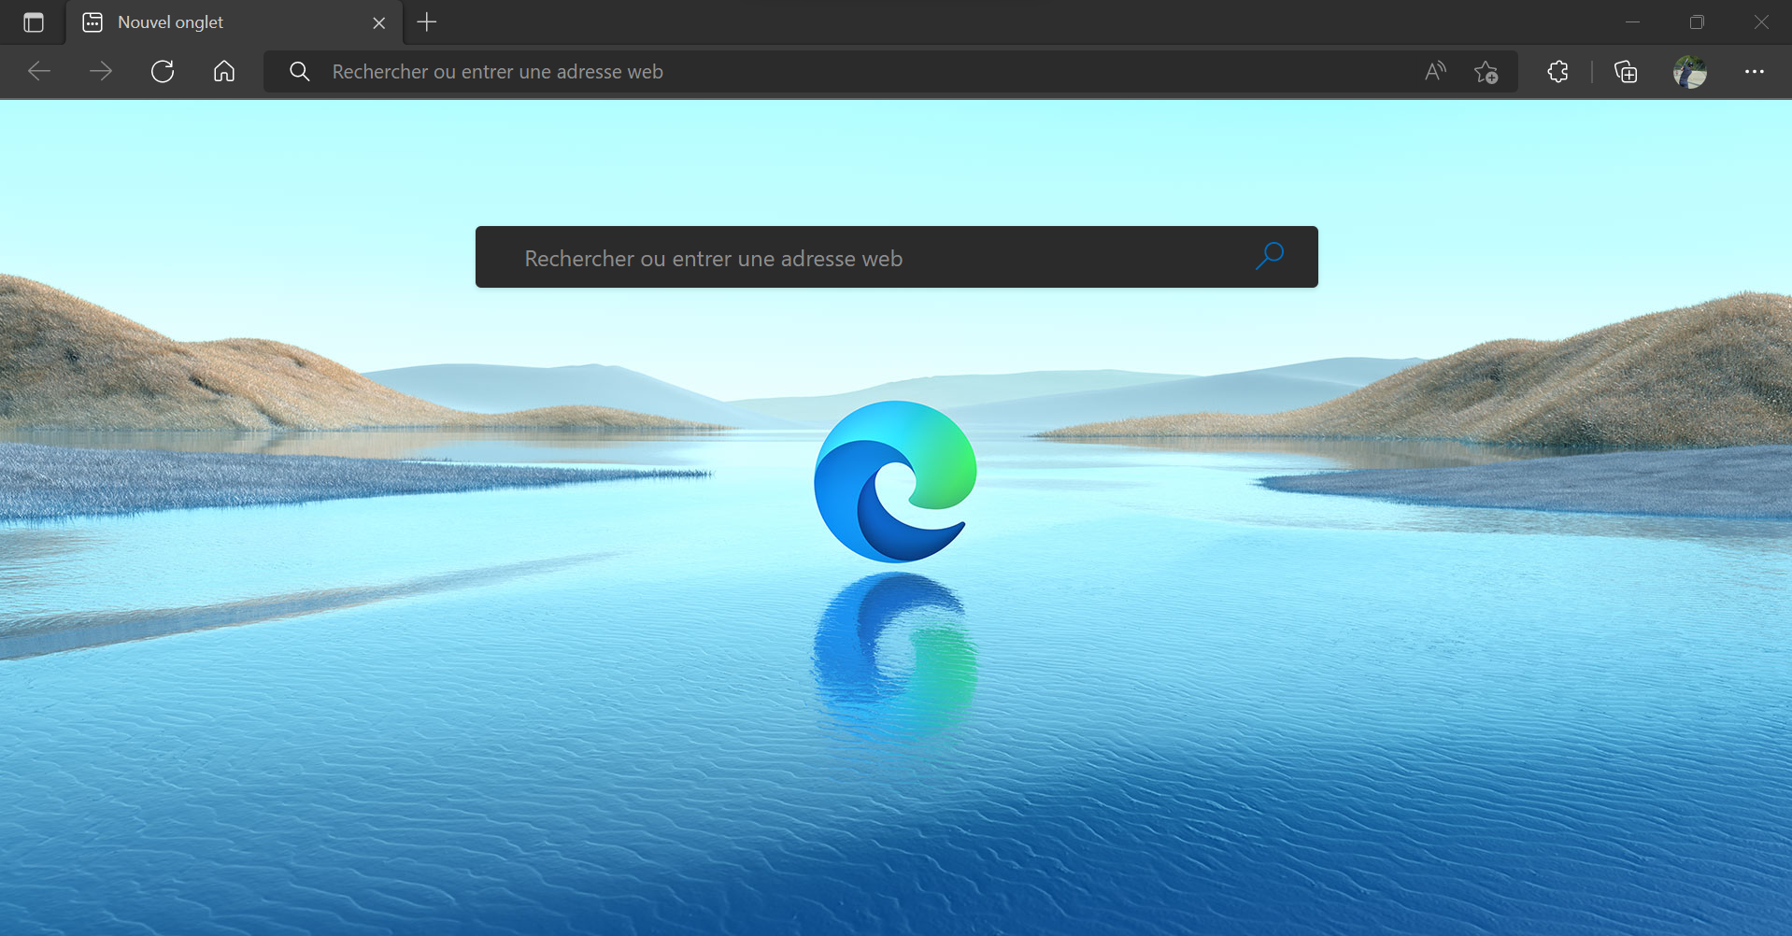
Task: Go forward to next page
Action: click(101, 71)
